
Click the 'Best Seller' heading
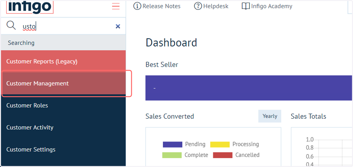[162, 64]
